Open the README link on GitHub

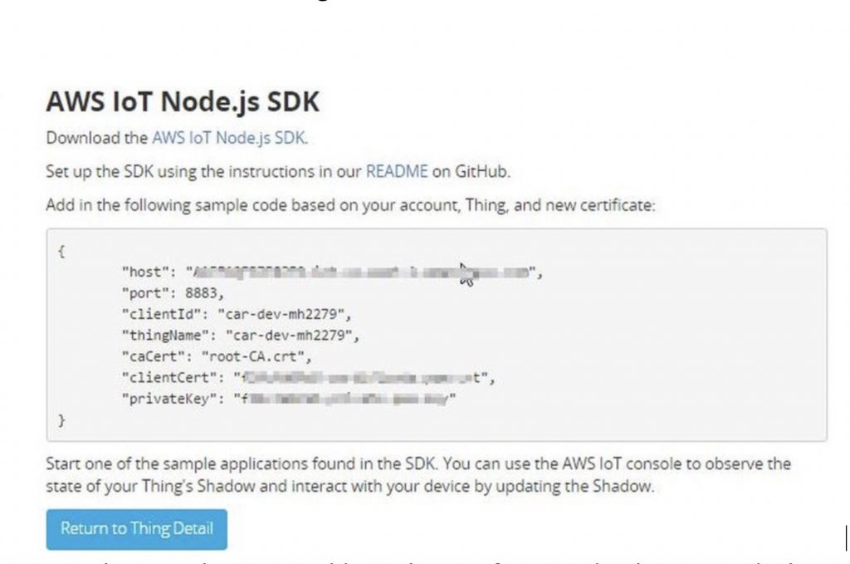pyautogui.click(x=397, y=171)
